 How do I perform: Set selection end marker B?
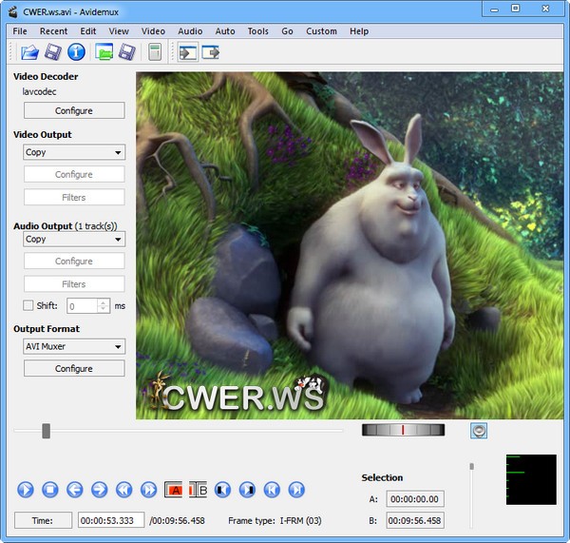pos(198,490)
